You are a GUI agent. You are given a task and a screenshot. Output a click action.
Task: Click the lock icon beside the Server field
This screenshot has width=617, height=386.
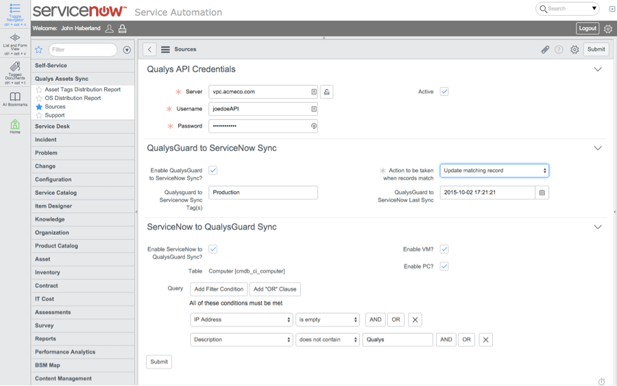(x=326, y=92)
